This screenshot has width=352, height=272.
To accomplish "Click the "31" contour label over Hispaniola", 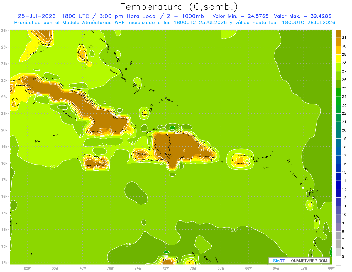I will pos(202,150).
